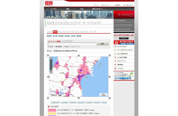Pan map northwest with corner arrow
The width and height of the screenshot is (178, 116).
click(x=48, y=55)
